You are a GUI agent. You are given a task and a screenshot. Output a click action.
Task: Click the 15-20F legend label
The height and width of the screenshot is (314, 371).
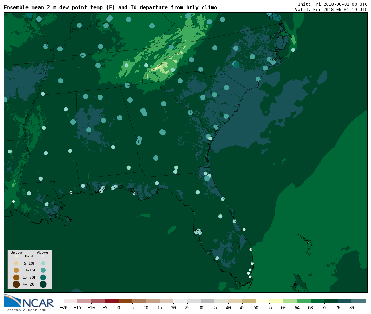(x=29, y=277)
